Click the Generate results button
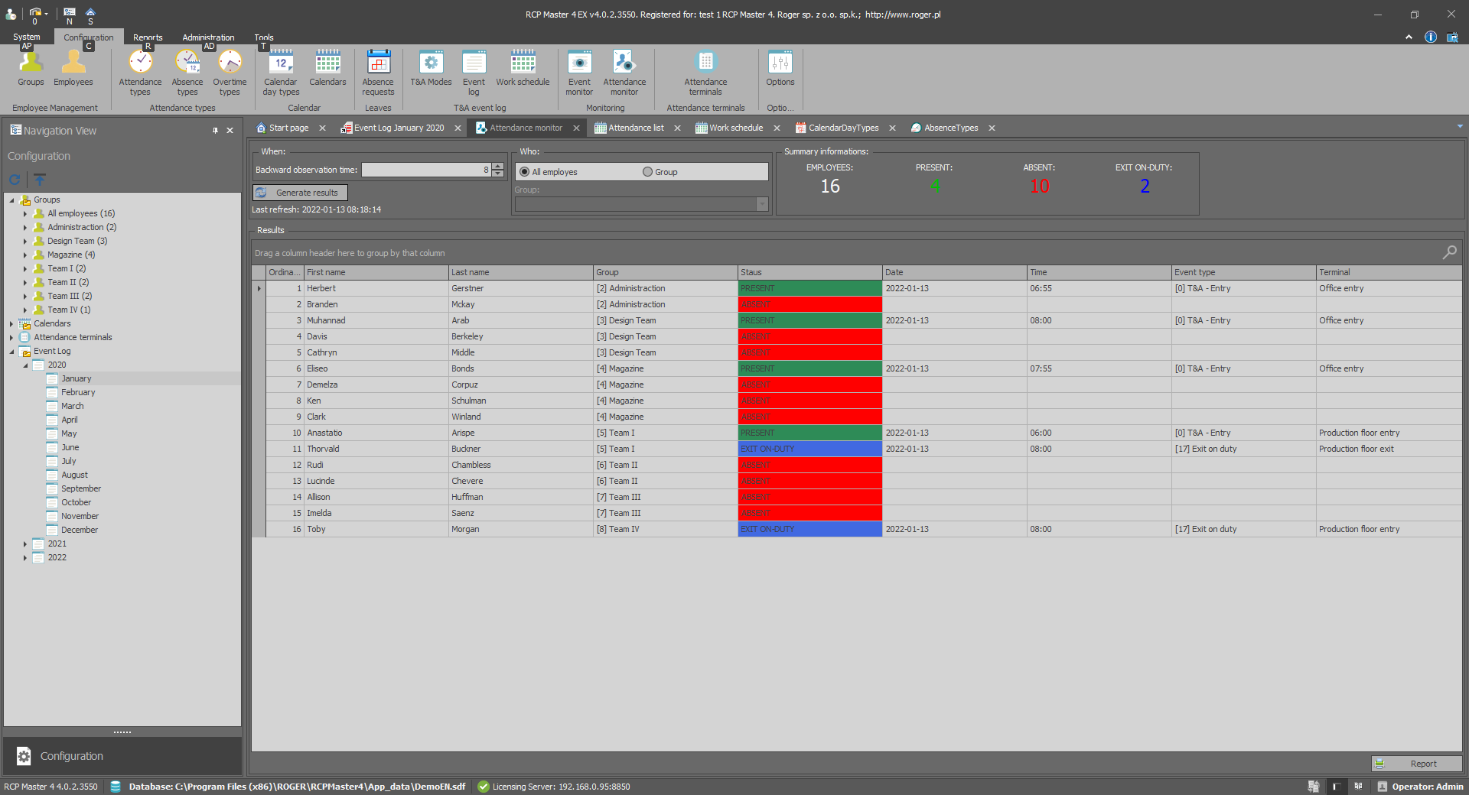 (301, 193)
